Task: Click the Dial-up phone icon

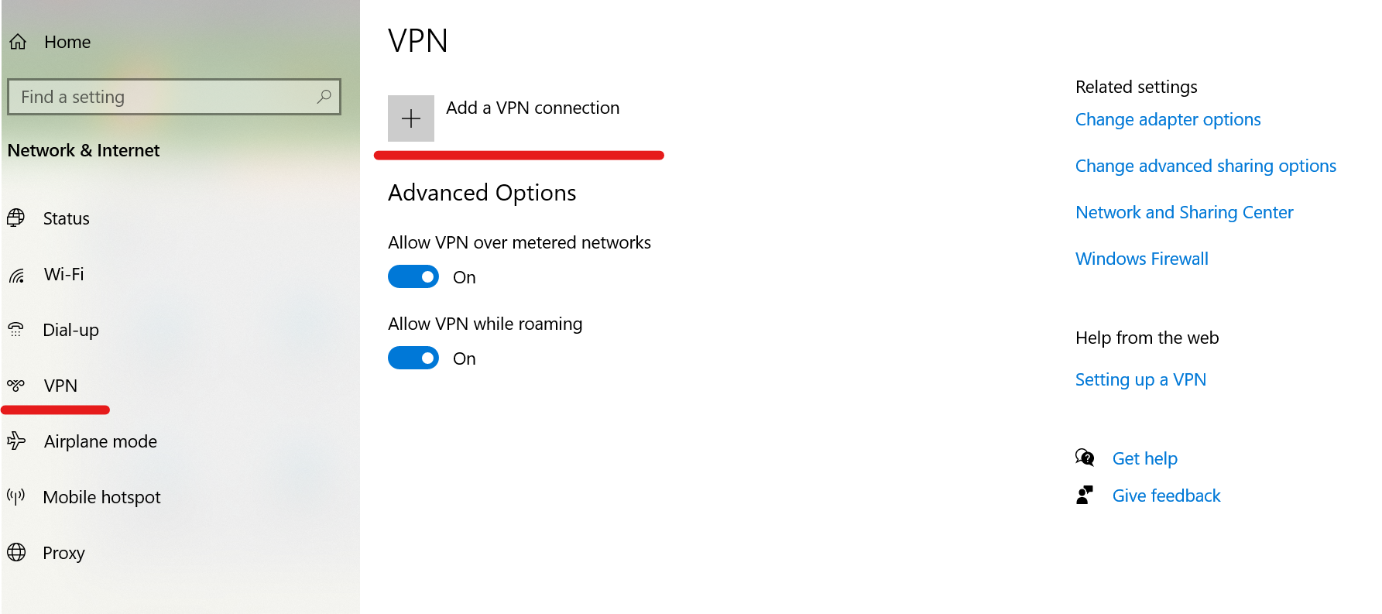Action: tap(16, 330)
